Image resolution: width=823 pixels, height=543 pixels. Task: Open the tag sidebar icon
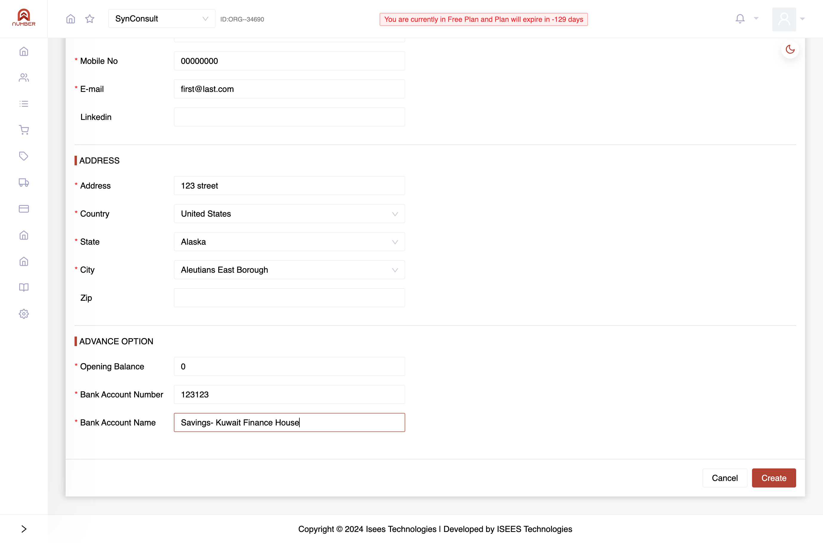pos(24,156)
